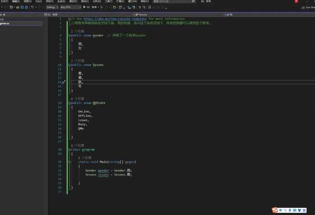The width and height of the screenshot is (315, 215).
Task: Click the Sogou microphone voice input icon
Action: (x=290, y=210)
